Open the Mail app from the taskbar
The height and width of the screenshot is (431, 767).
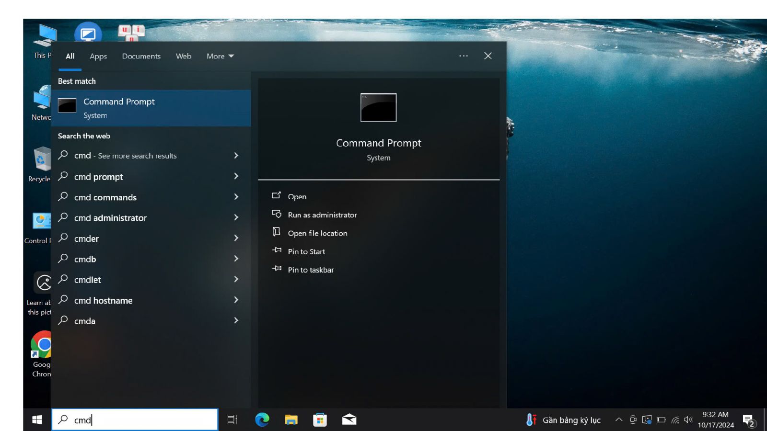349,420
